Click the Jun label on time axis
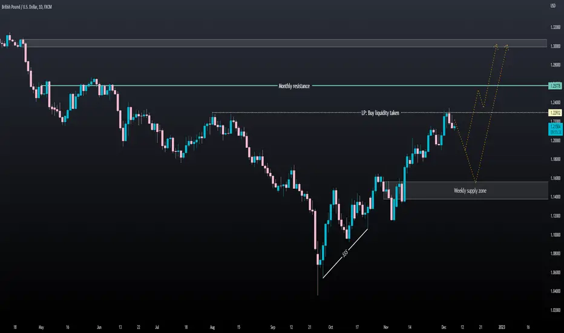Screen dimensions: 564x333 [x=99, y=327]
